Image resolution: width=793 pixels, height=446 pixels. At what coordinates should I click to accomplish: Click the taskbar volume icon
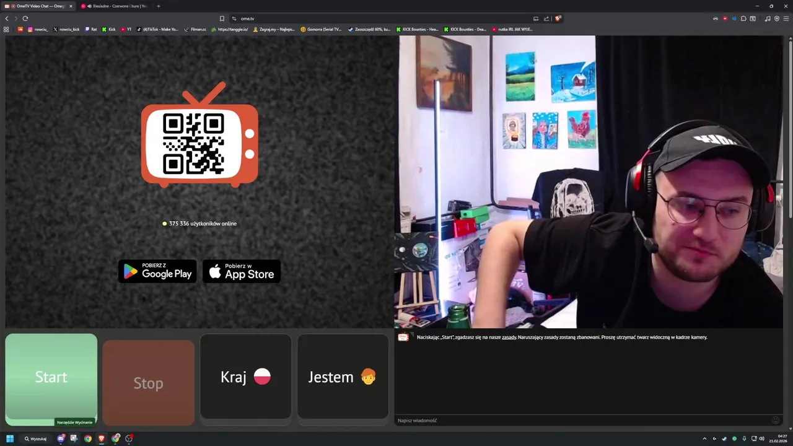[x=761, y=439]
